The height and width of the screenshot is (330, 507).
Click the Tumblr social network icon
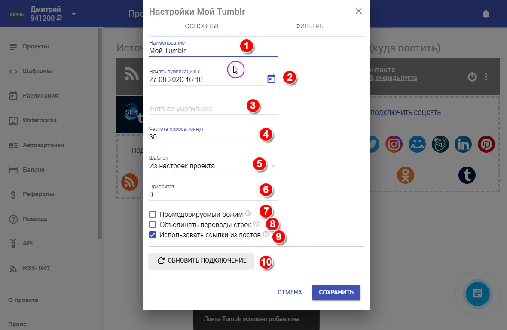(467, 175)
